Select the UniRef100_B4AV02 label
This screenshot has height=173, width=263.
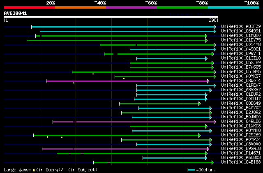[x=241, y=108]
